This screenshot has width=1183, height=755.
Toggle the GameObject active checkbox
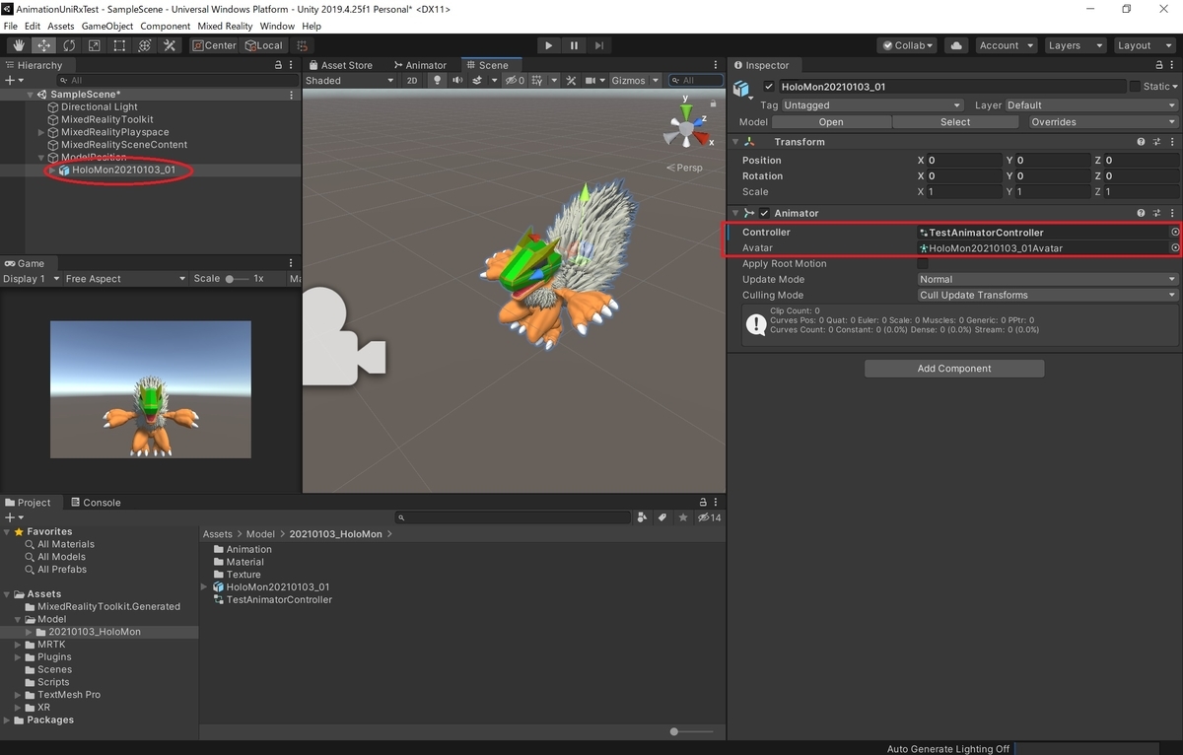tap(769, 87)
